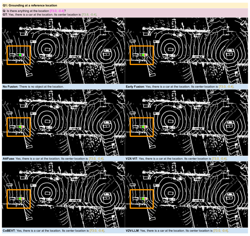Click the heading "Q1: Grounding at a reference location"

[30, 6]
